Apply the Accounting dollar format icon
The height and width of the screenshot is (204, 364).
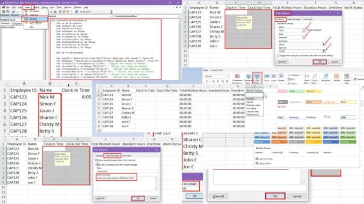click(207, 82)
